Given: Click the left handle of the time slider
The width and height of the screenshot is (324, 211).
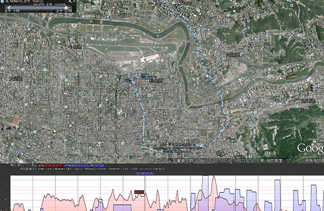Looking at the screenshot, I should (x=9, y=8).
